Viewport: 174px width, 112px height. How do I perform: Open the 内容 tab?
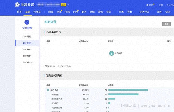coord(76,12)
